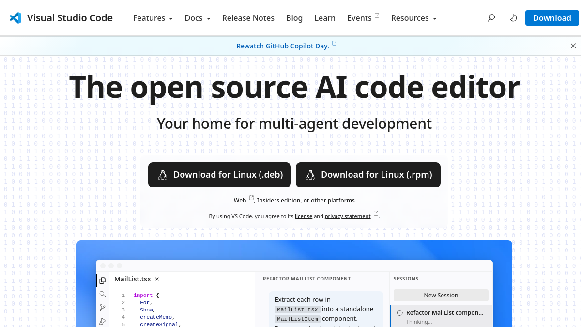Expand the Docs dropdown menu
Image resolution: width=581 pixels, height=327 pixels.
(198, 18)
